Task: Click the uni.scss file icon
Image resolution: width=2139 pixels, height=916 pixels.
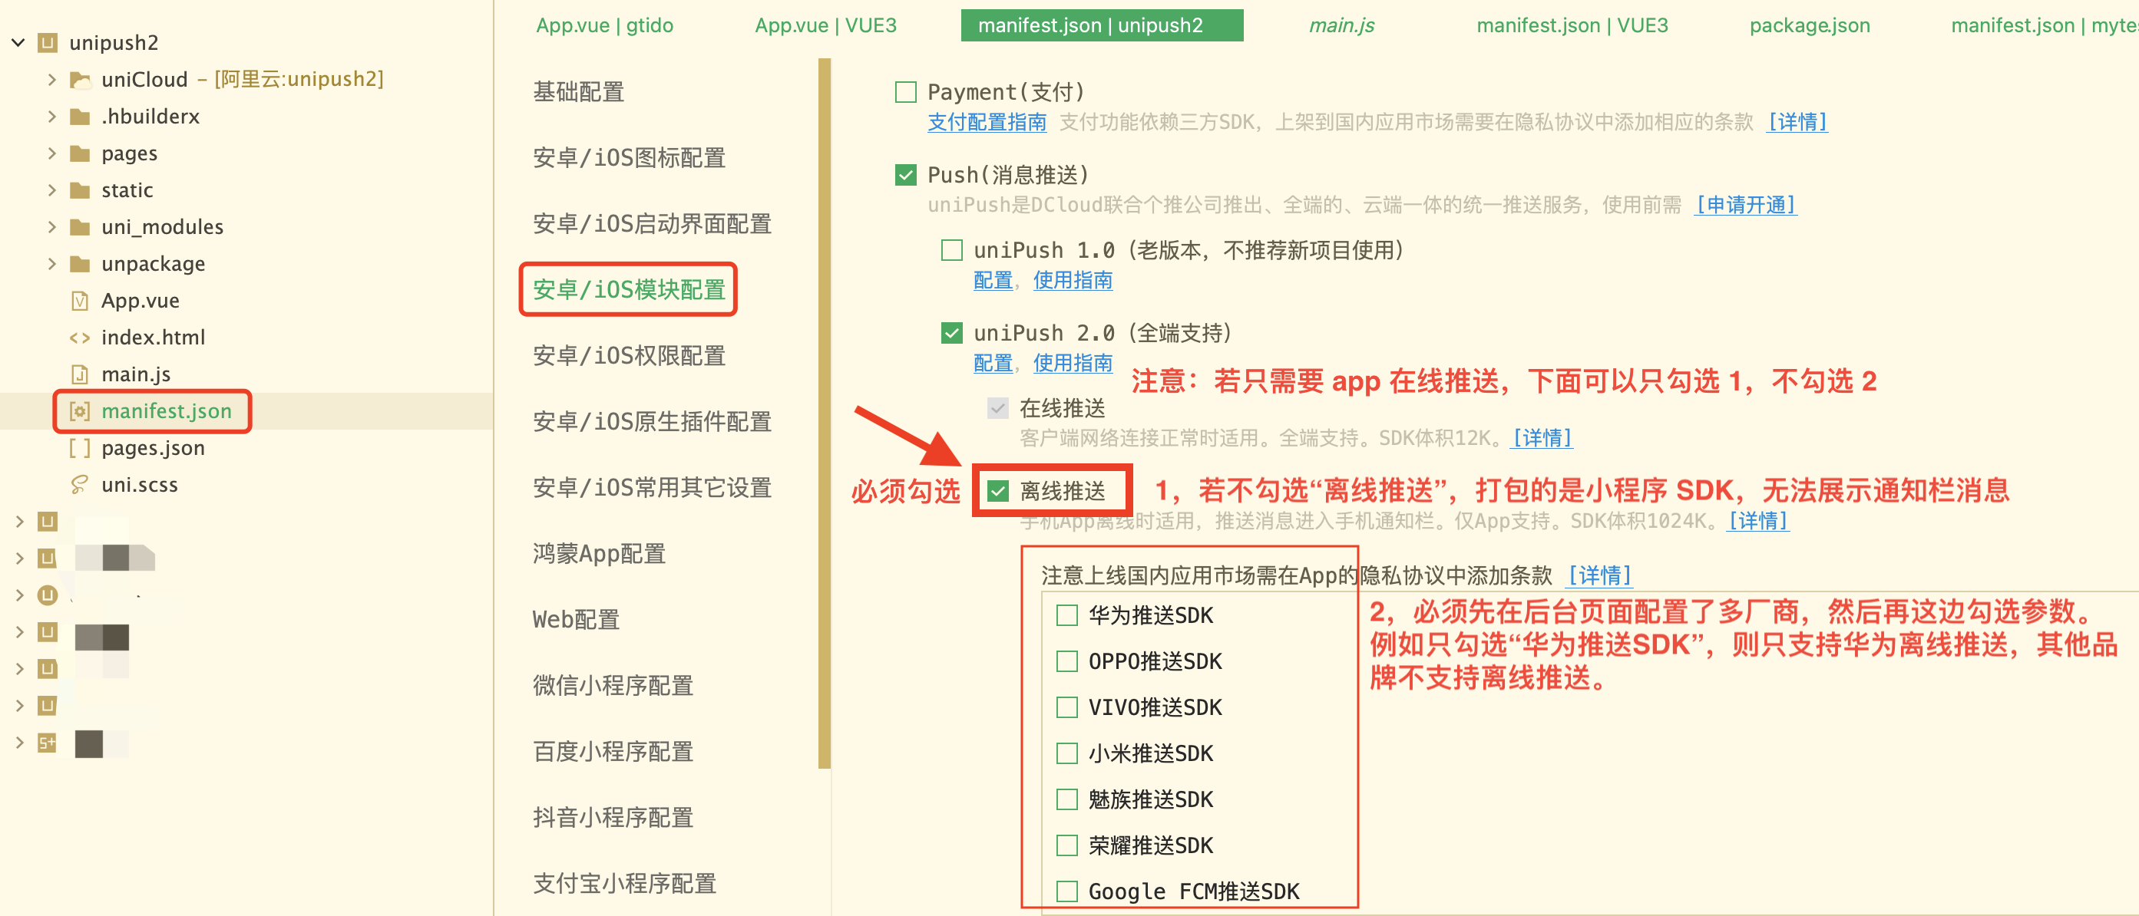Action: (x=80, y=485)
